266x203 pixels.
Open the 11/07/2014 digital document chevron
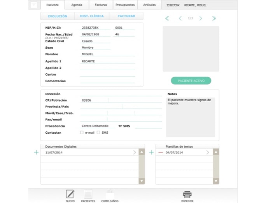point(135,152)
